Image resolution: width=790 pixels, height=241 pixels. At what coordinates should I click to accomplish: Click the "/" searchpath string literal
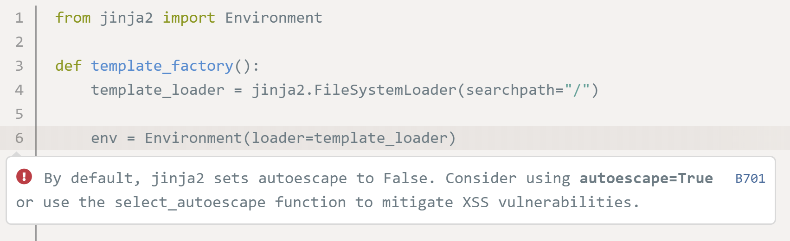(x=577, y=90)
